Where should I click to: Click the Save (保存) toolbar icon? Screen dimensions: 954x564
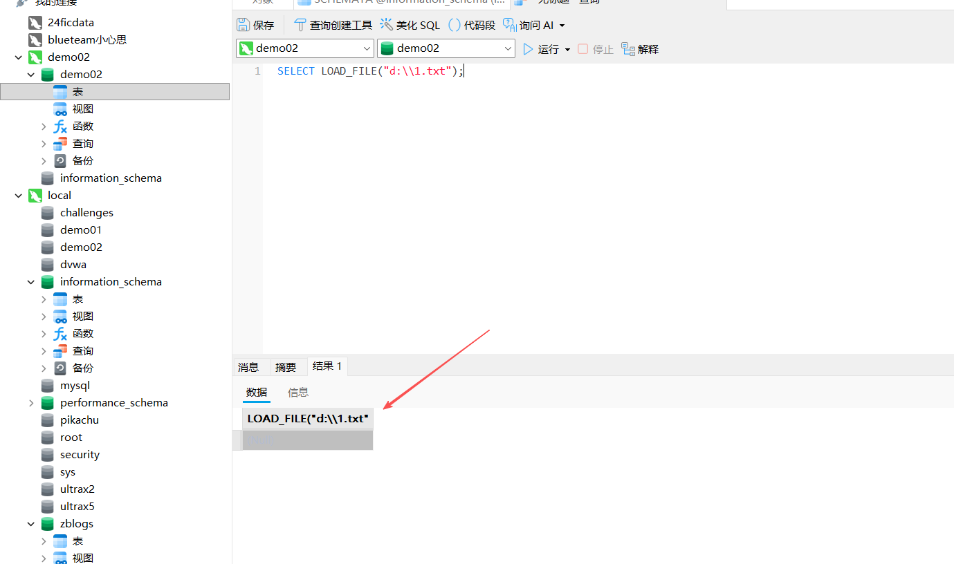click(x=244, y=25)
